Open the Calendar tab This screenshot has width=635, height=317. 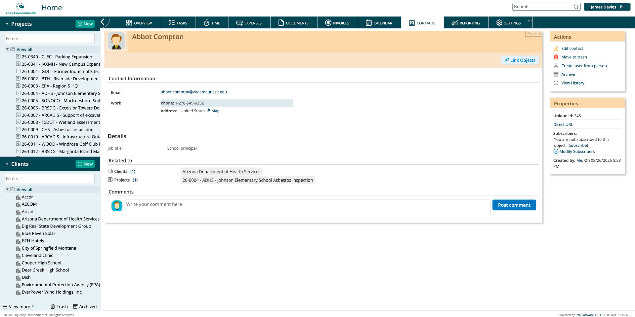pos(379,23)
